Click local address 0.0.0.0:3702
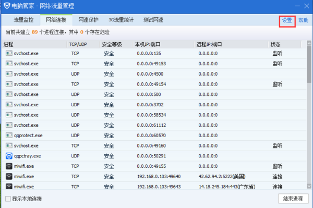Screen dimensions: 313x208 tap(150, 104)
